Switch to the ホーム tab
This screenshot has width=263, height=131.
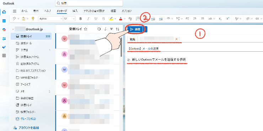[x=24, y=11]
